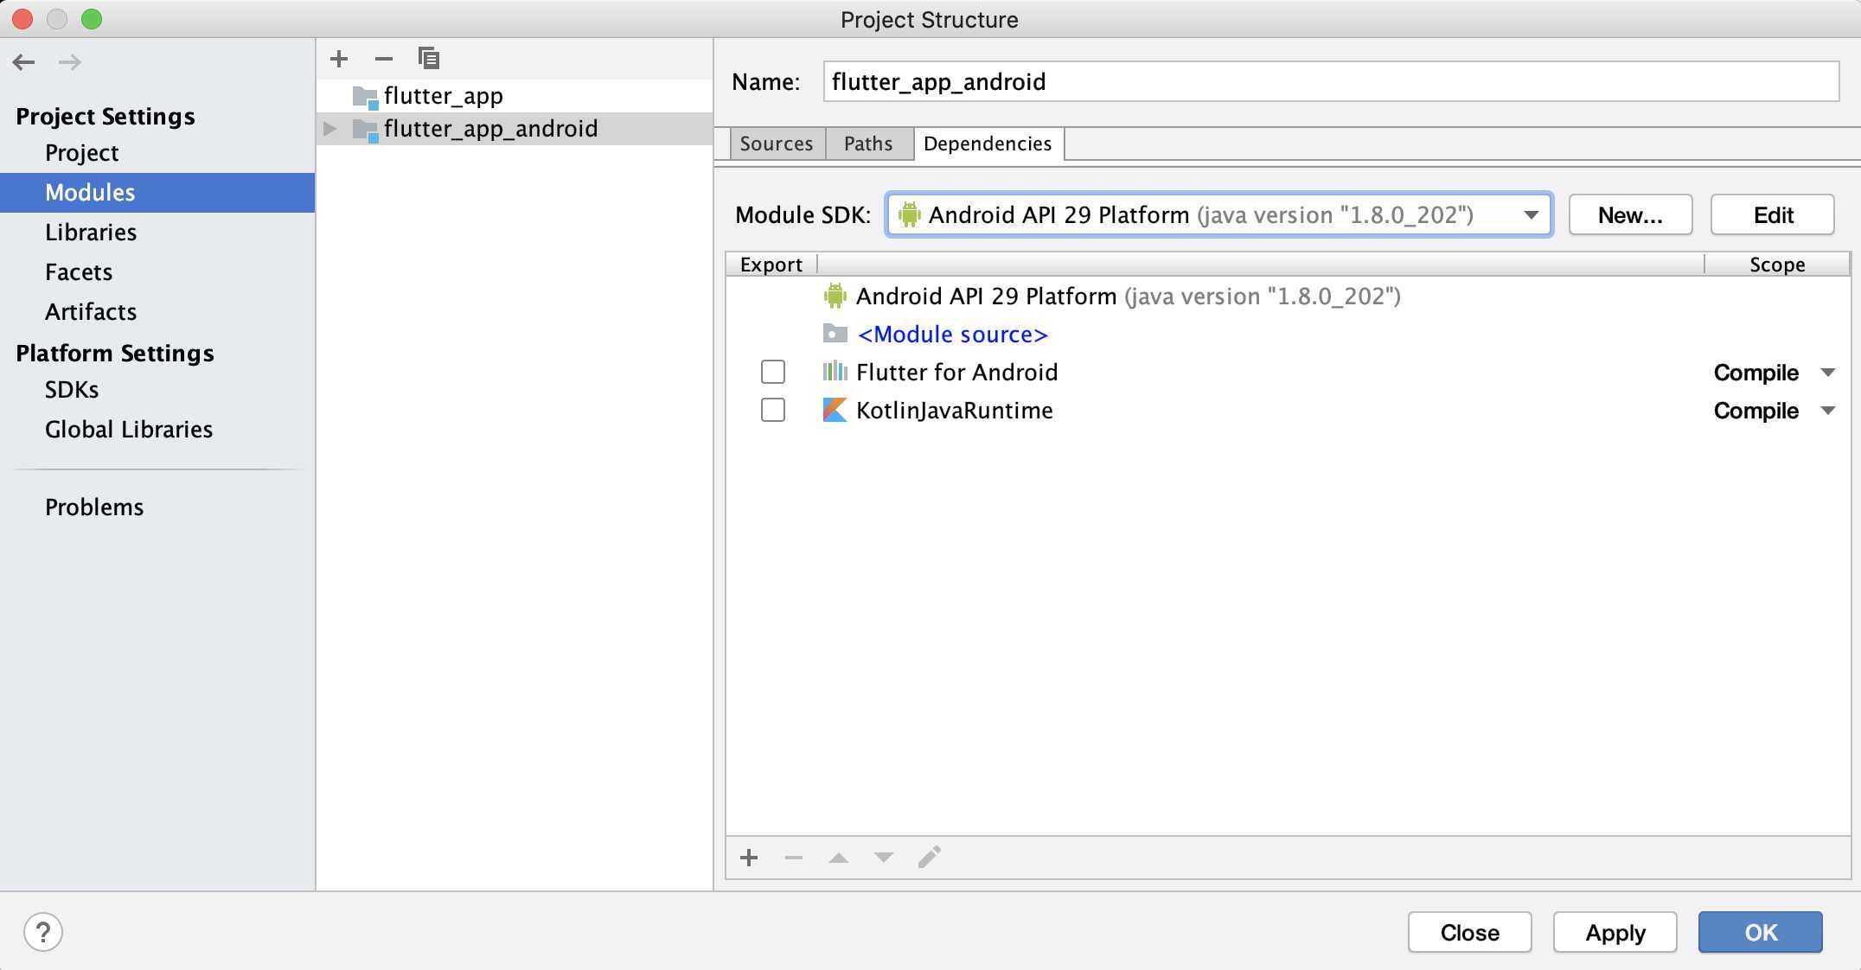Remove dependency with bottom minus icon

tap(794, 858)
